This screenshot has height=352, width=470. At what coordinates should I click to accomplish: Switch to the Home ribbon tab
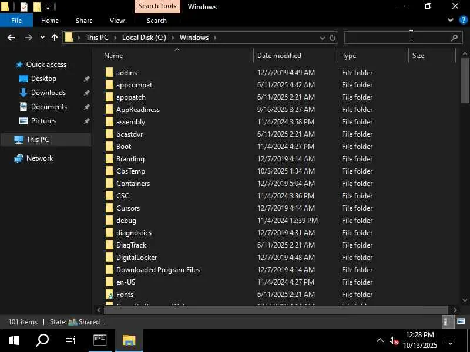point(50,21)
